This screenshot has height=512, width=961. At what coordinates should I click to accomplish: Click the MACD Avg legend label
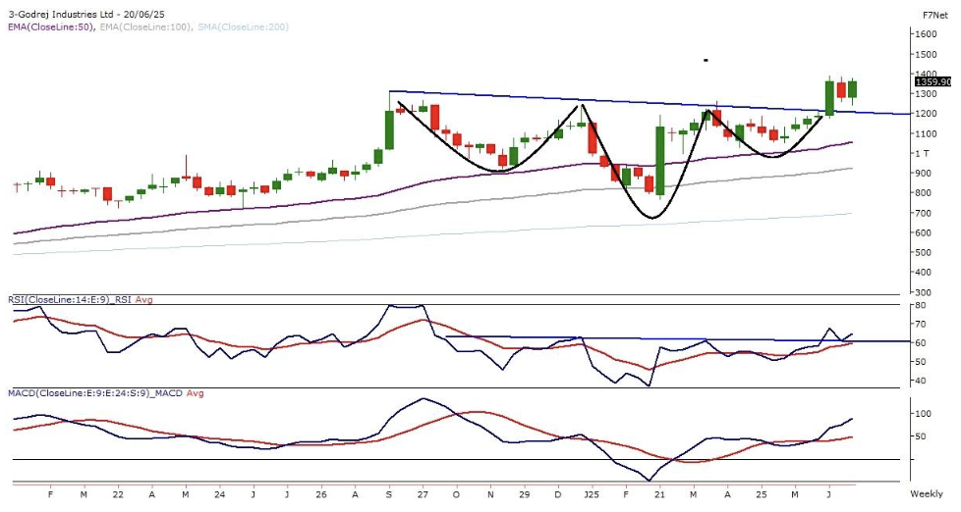pyautogui.click(x=195, y=393)
